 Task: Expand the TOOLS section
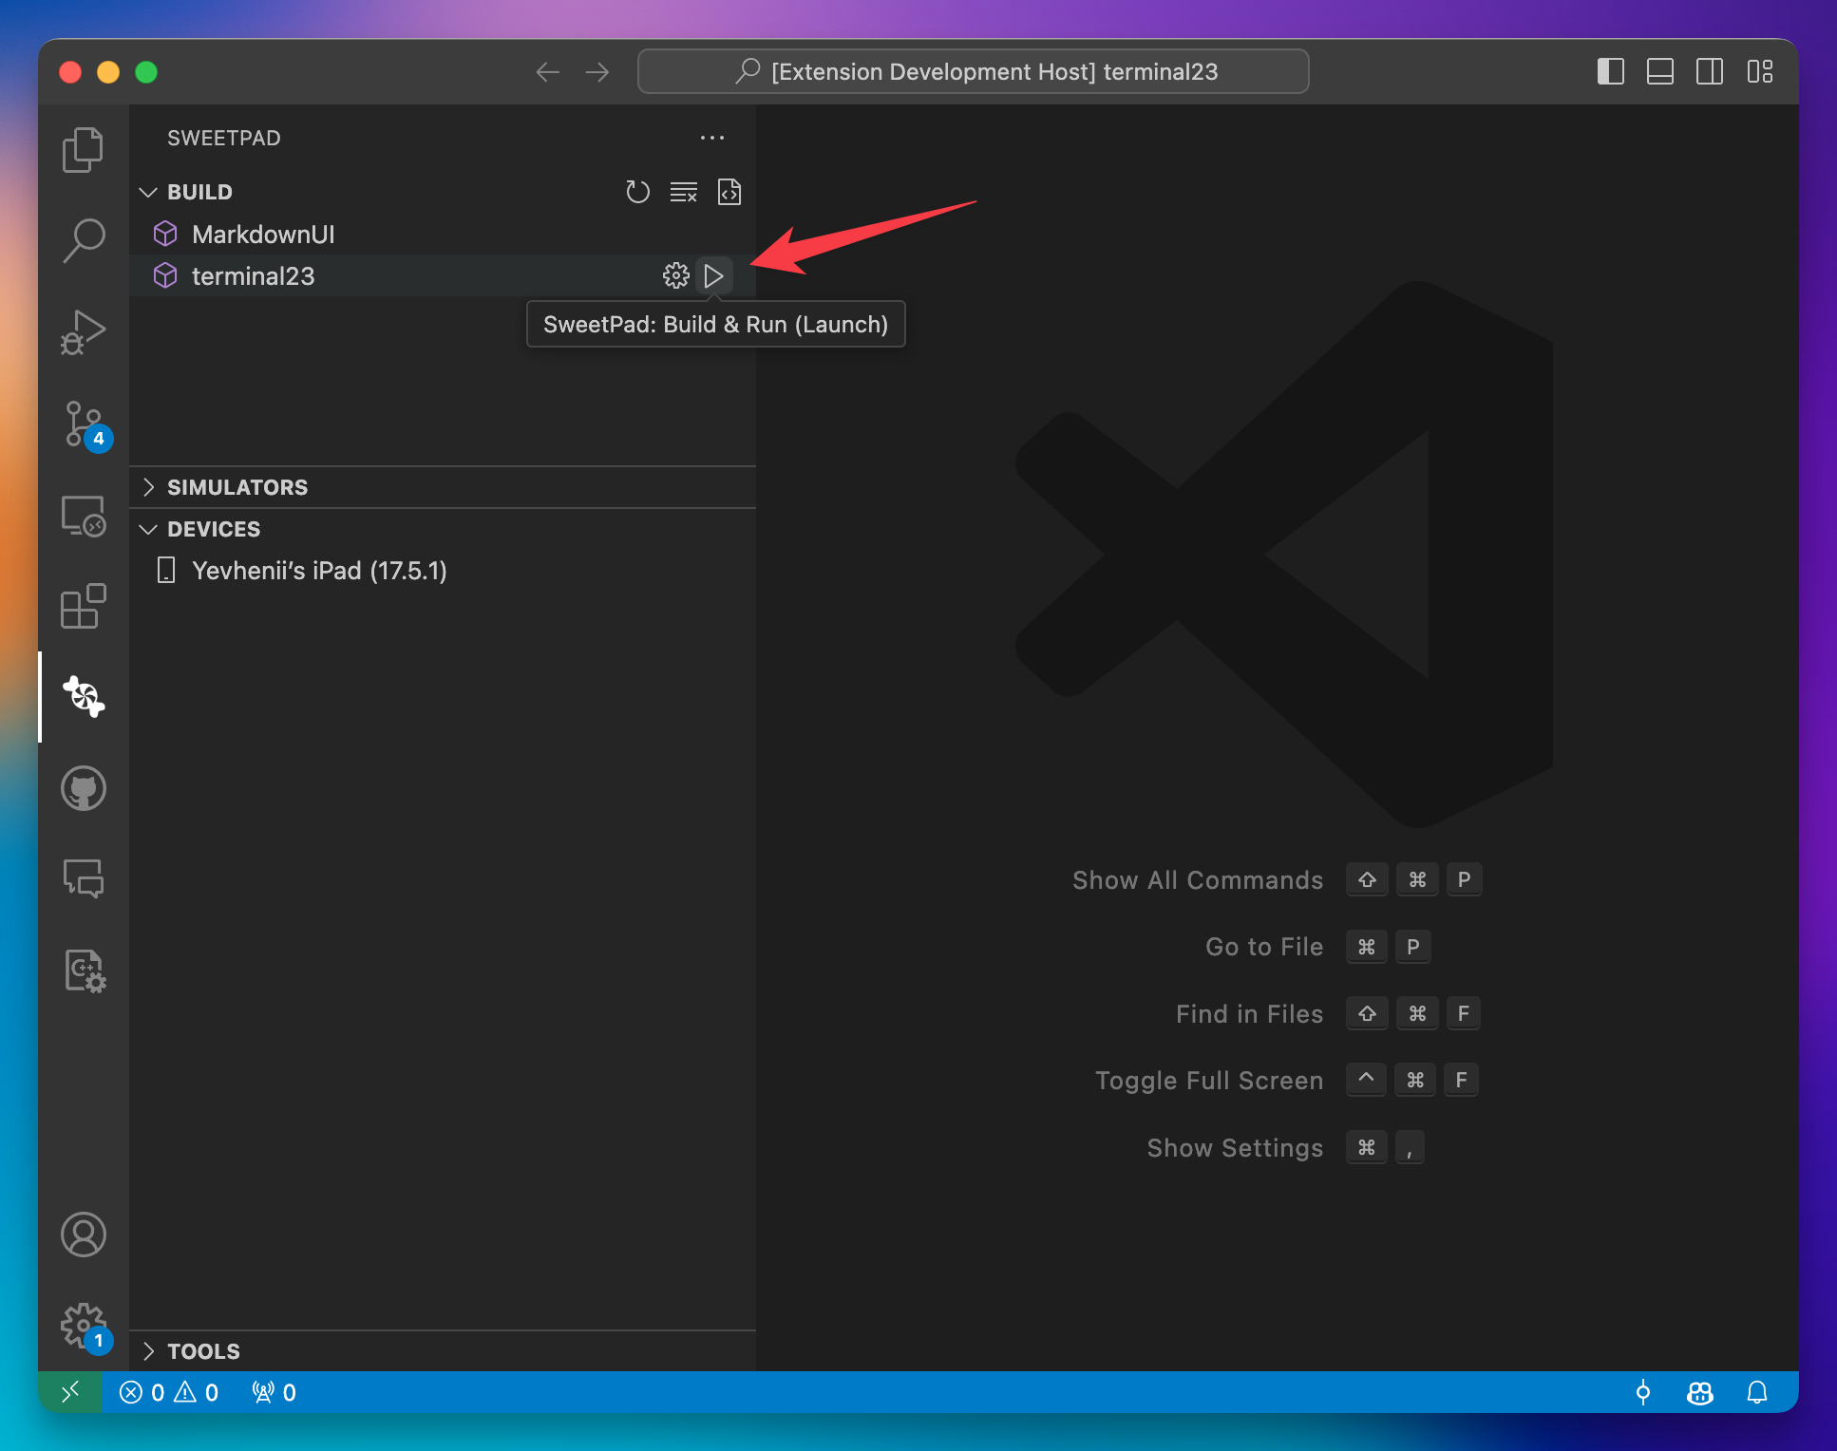tap(203, 1351)
